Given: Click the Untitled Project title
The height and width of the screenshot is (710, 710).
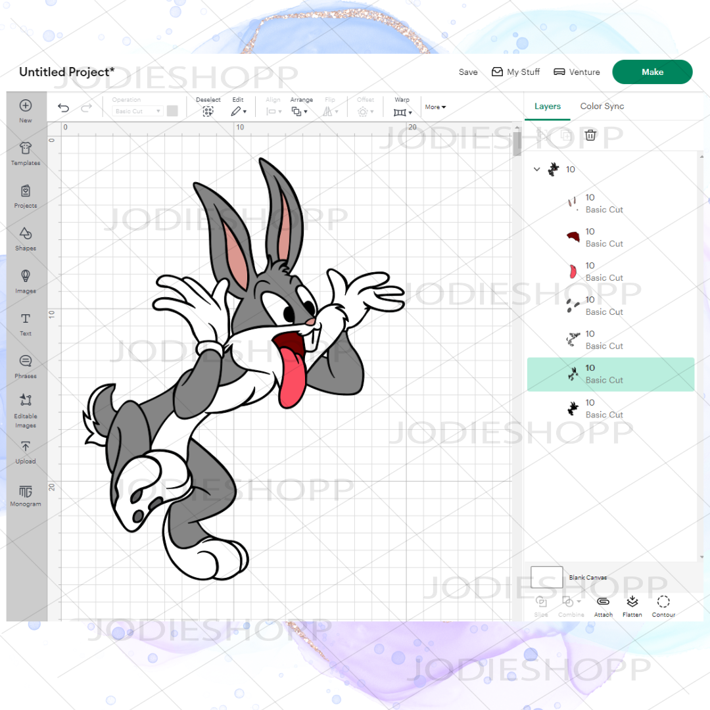Looking at the screenshot, I should tap(66, 72).
